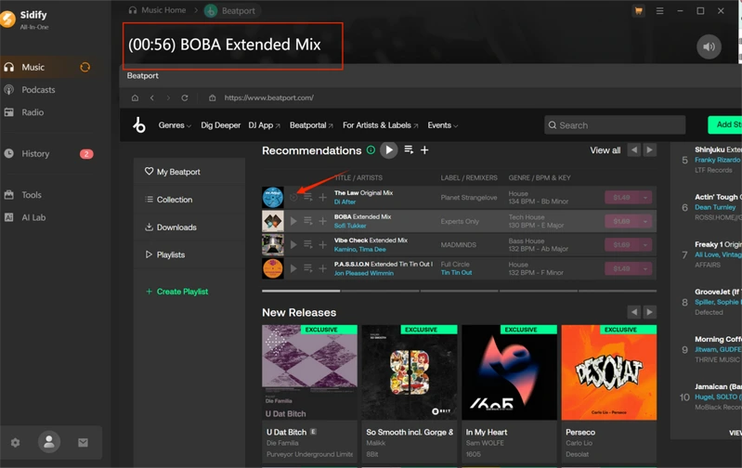742x468 pixels.
Task: Click the Music Home breadcrumb
Action: point(158,10)
